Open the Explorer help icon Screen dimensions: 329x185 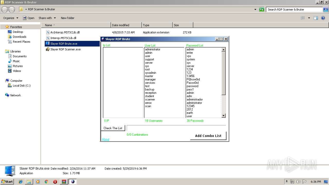point(323,18)
